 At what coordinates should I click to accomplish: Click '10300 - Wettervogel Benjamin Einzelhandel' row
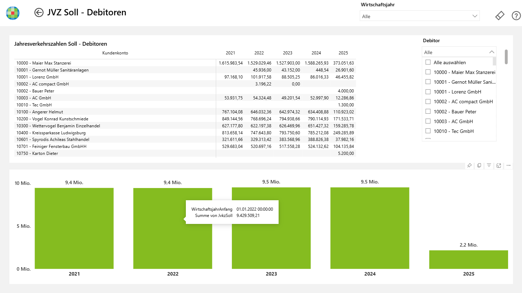tap(185, 126)
